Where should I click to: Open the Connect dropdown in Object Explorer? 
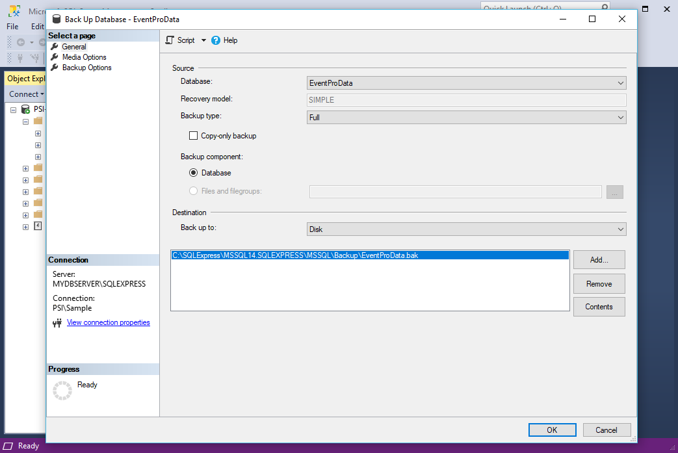27,94
